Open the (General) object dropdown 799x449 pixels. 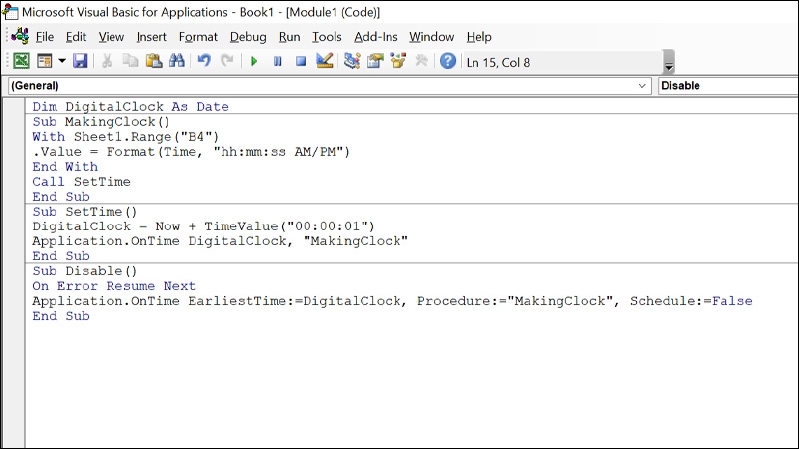pyautogui.click(x=643, y=86)
